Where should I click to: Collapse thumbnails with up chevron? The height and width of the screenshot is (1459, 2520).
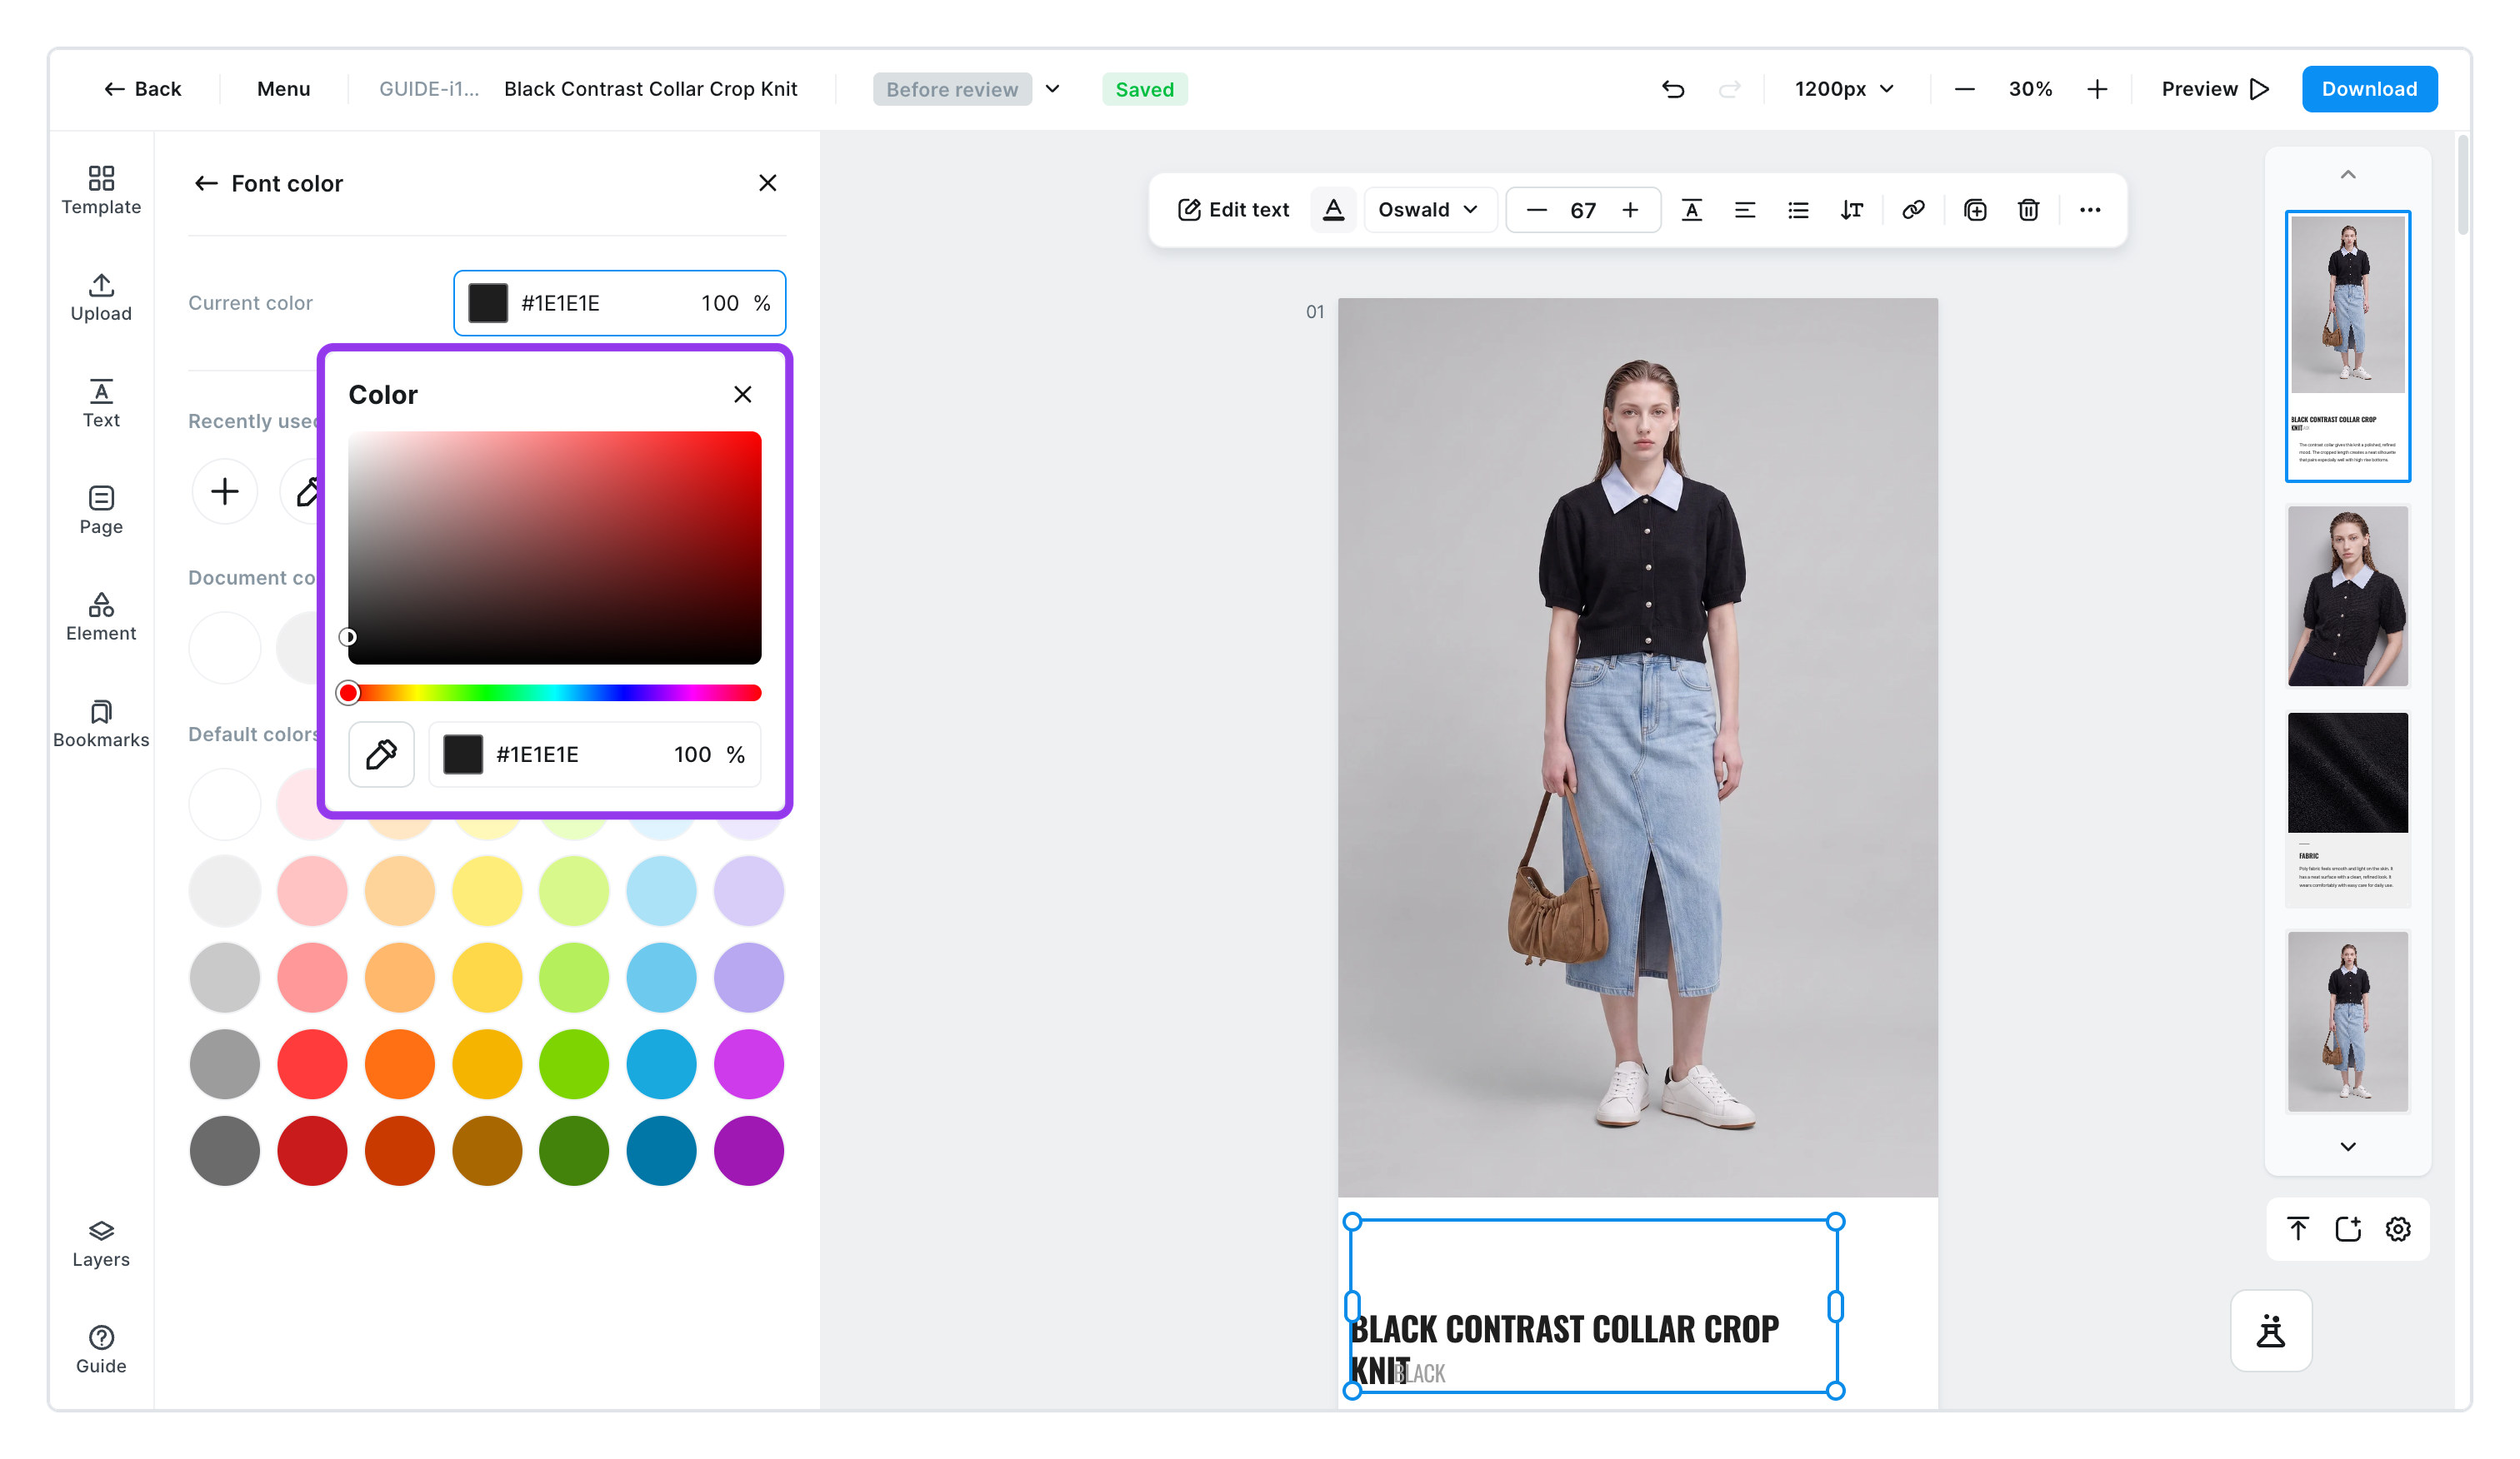pyautogui.click(x=2348, y=175)
